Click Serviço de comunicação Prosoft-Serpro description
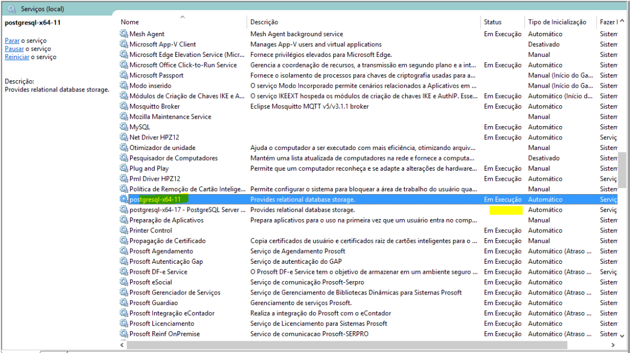 pos(307,282)
